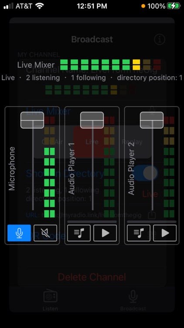Open Audio Player 1 playlist
Image resolution: width=184 pixels, height=328 pixels.
tap(79, 233)
